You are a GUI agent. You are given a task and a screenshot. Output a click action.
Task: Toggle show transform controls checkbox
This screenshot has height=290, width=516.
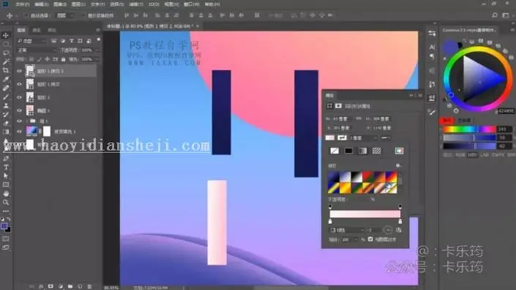[83, 15]
